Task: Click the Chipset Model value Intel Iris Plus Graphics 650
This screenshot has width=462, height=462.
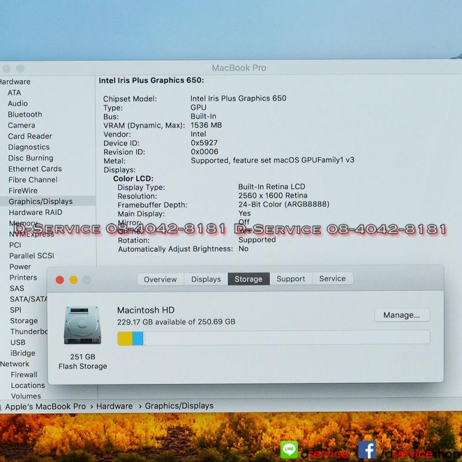Action: [239, 98]
